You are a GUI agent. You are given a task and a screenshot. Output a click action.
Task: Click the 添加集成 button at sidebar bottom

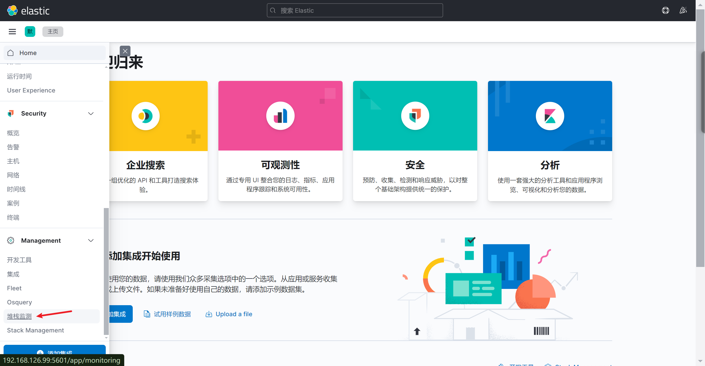pos(55,350)
